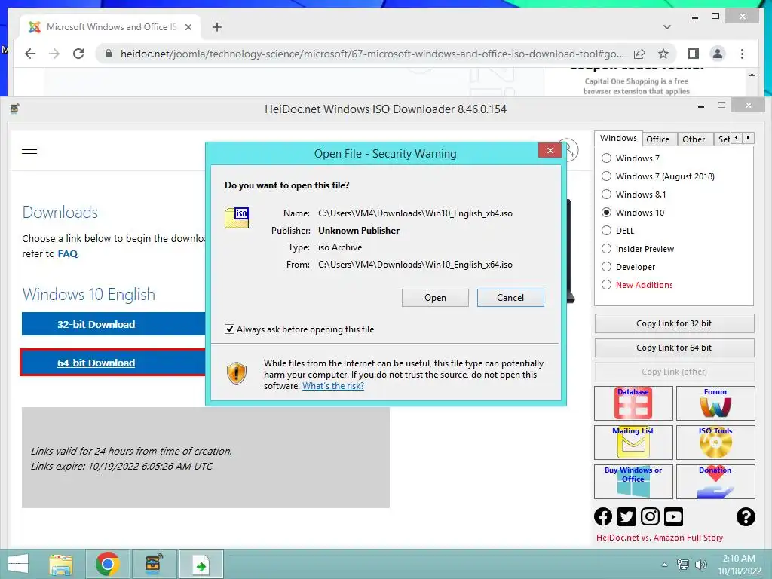Open the Forum tile icon
This screenshot has width=772, height=579.
715,403
